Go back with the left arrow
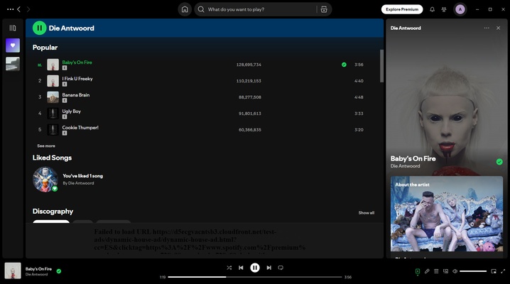 [19, 9]
